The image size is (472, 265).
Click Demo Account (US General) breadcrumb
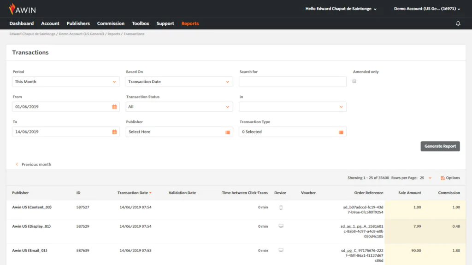click(x=81, y=34)
